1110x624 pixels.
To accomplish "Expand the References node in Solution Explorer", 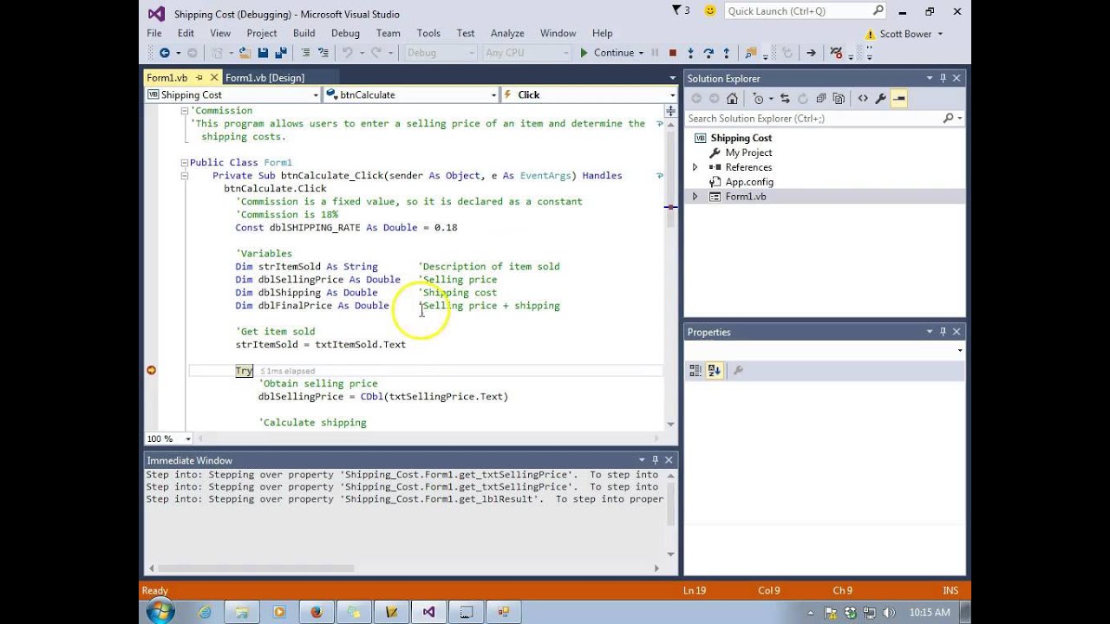I will [695, 167].
